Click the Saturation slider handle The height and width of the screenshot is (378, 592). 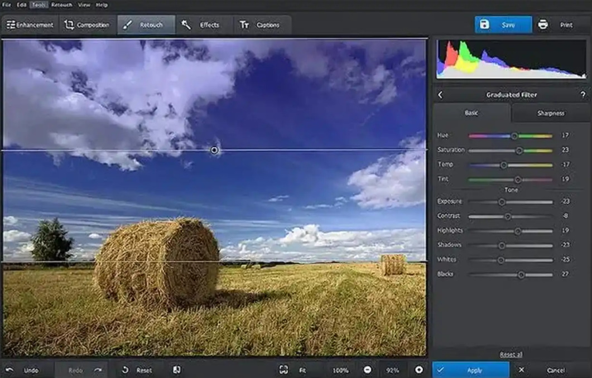[519, 151]
